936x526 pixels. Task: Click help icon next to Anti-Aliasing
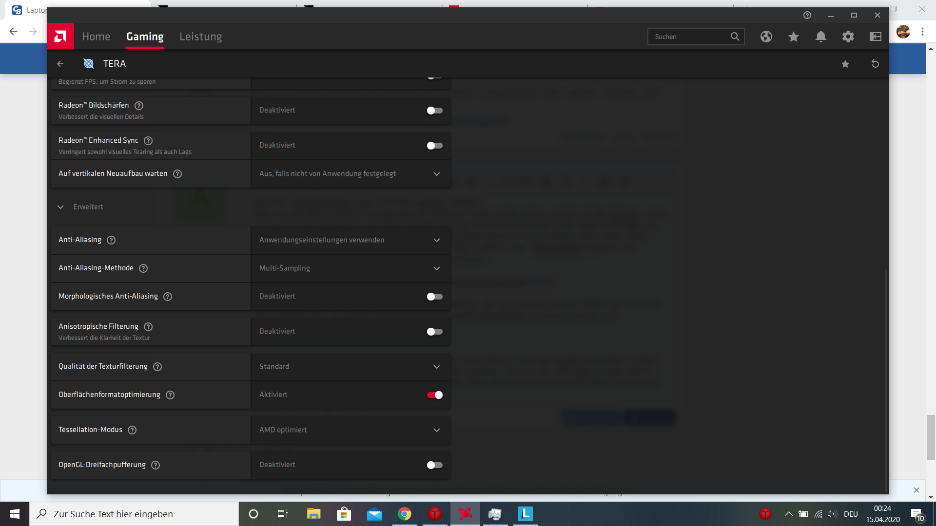(x=111, y=240)
